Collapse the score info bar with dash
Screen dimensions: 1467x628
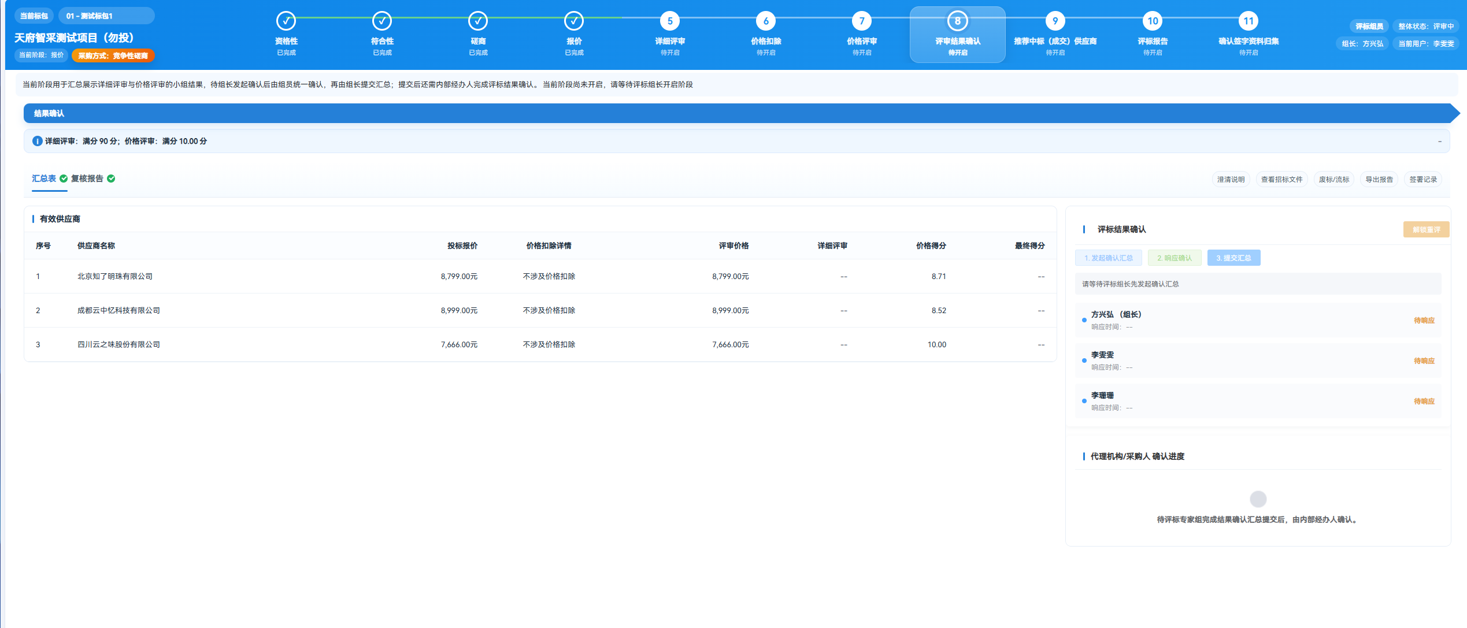coord(1440,141)
